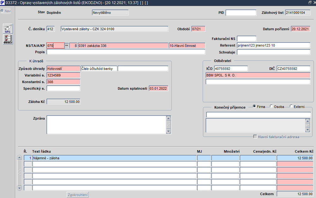Click the DIČ field CZ40755592
The width and height of the screenshot is (316, 198).
294,69
